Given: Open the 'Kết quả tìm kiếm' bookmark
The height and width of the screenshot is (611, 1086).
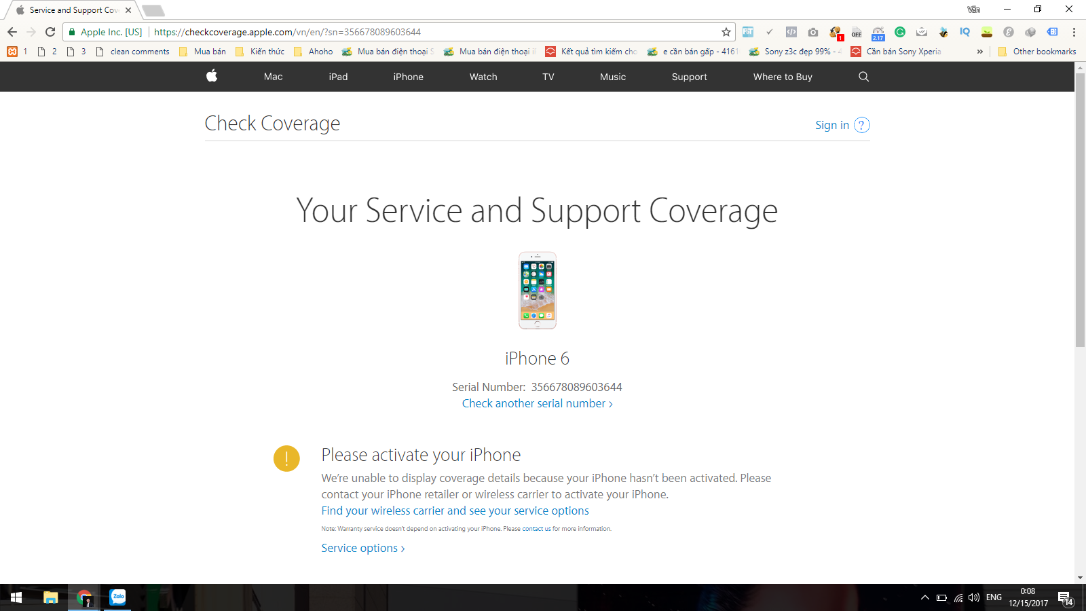Looking at the screenshot, I should (591, 52).
